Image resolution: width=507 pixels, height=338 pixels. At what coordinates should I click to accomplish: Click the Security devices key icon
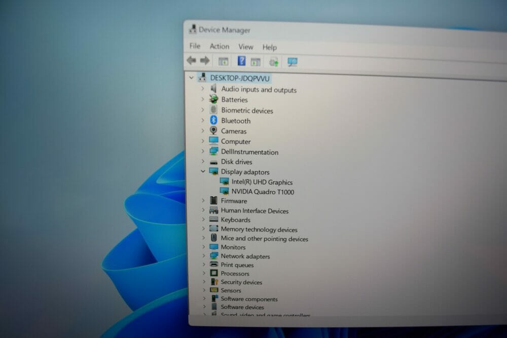pos(214,282)
